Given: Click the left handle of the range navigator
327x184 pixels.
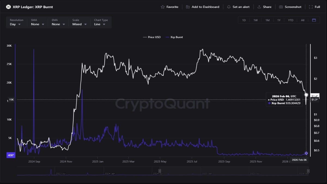Looking at the screenshot, I should tap(160, 171).
